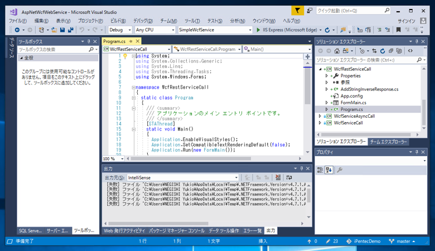The height and width of the screenshot is (251, 435).
Task: Click the Save All toolbar icon
Action: click(x=70, y=30)
